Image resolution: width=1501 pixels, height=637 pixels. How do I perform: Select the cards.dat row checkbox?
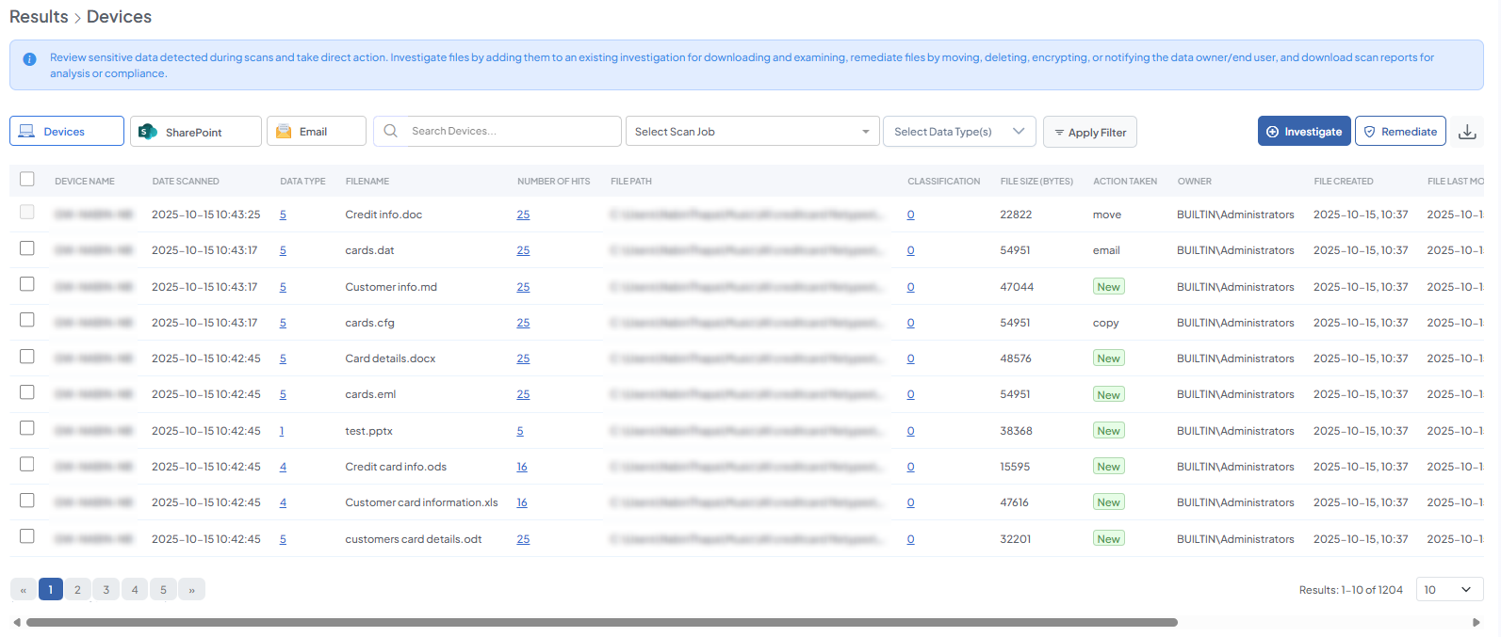(x=27, y=248)
